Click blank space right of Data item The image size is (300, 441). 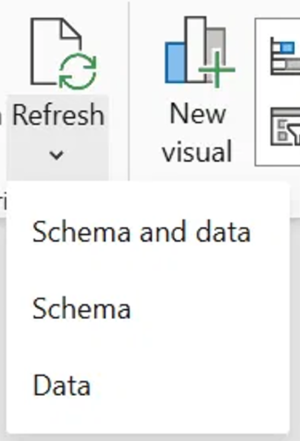189,386
